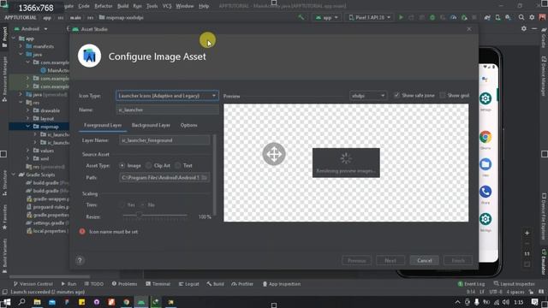The height and width of the screenshot is (308, 548).
Task: Open SDK Manager from the main toolbar
Action: [x=508, y=17]
